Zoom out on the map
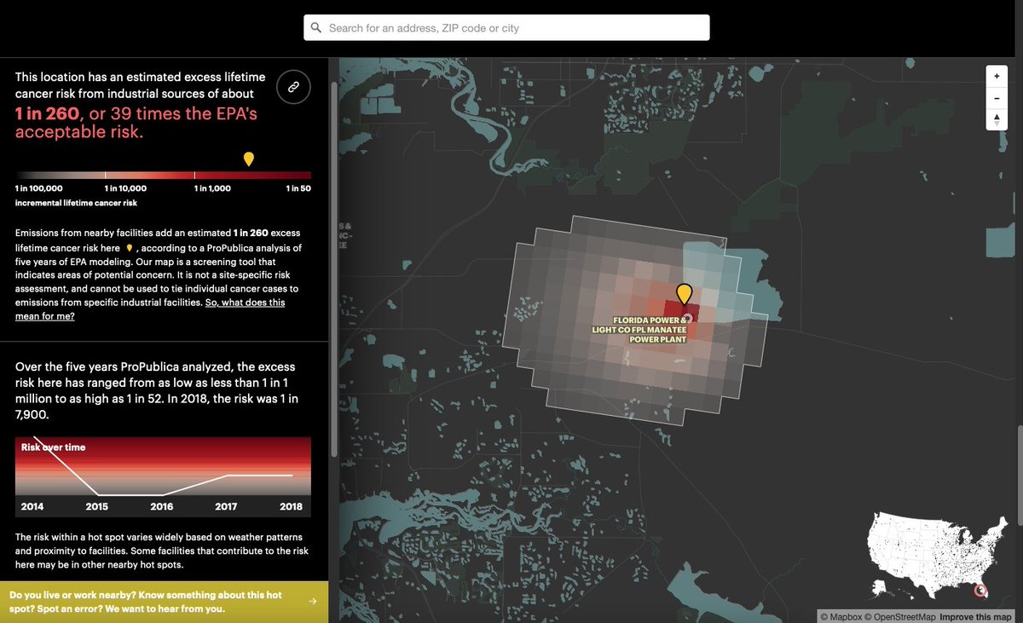Screen dimensions: 1023x623 click(997, 98)
